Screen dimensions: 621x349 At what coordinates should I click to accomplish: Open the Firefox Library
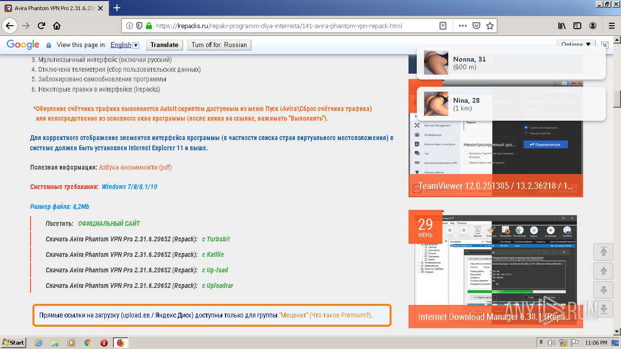click(562, 26)
